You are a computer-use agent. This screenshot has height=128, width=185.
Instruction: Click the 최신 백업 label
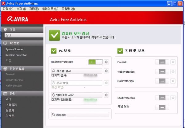pyautogui.click(x=58, y=87)
